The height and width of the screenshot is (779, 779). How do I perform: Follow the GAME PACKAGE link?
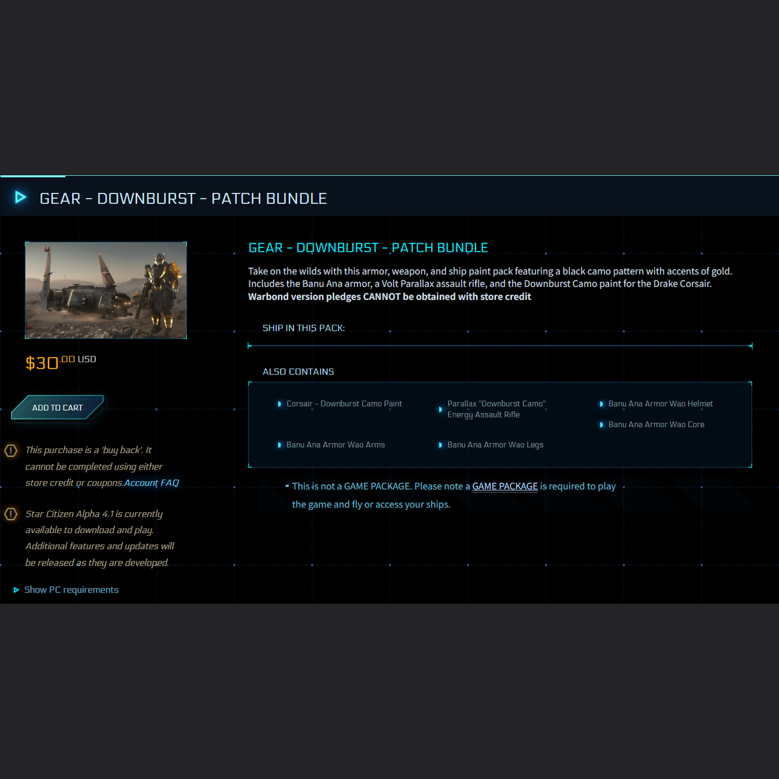coord(505,486)
